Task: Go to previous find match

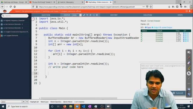Action: 24,102
